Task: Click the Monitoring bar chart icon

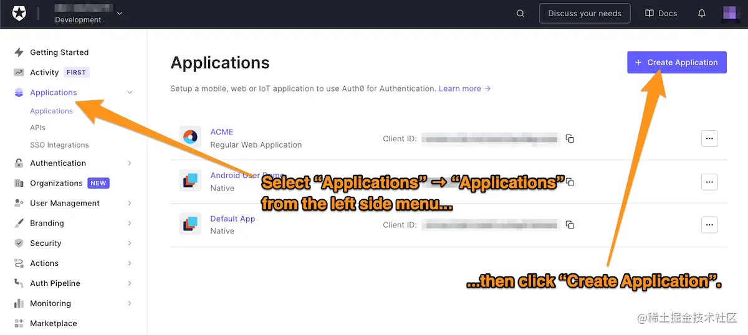Action: coord(19,303)
